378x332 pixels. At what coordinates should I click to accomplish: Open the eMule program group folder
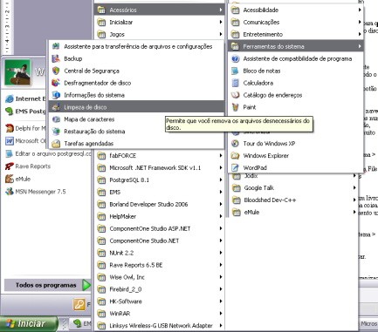pos(293,213)
